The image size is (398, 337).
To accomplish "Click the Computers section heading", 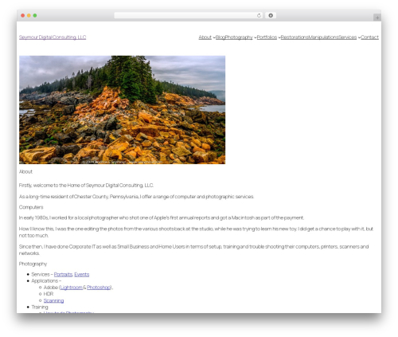I will pos(31,207).
